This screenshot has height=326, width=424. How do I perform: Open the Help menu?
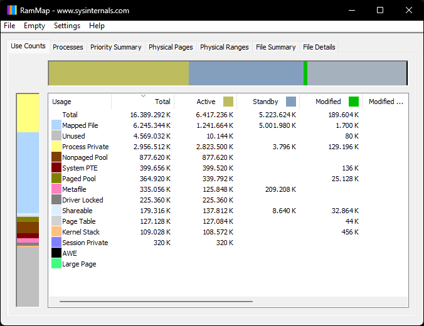pyautogui.click(x=97, y=26)
